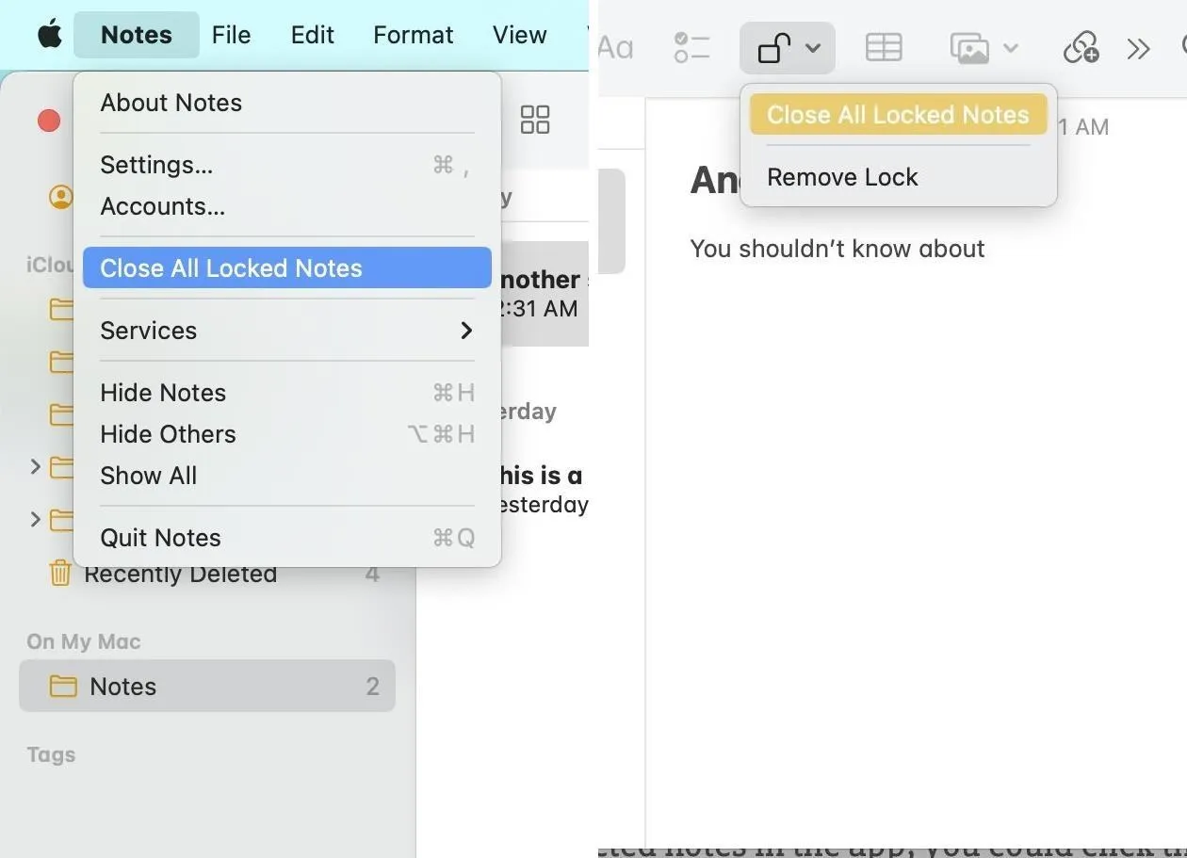Viewport: 1187px width, 858px height.
Task: Open the lock dropdown arrow
Action: [813, 48]
